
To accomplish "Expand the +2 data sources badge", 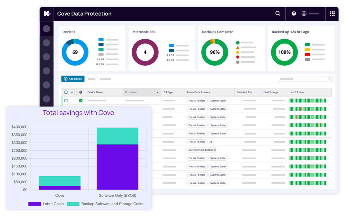I will [210, 142].
